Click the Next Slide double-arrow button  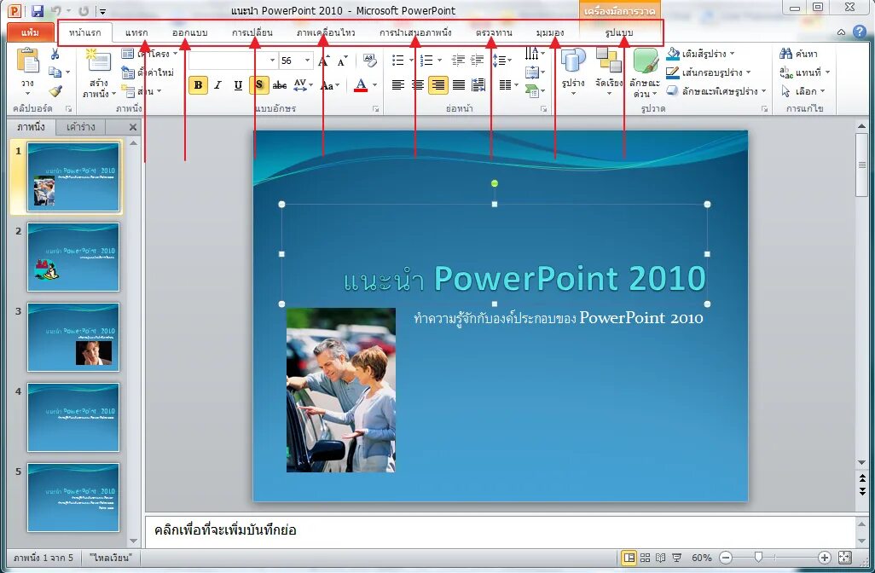[863, 491]
